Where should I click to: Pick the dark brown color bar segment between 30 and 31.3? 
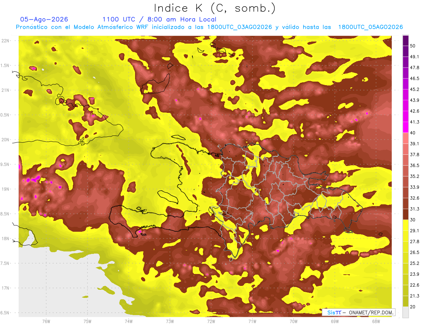[405, 214]
